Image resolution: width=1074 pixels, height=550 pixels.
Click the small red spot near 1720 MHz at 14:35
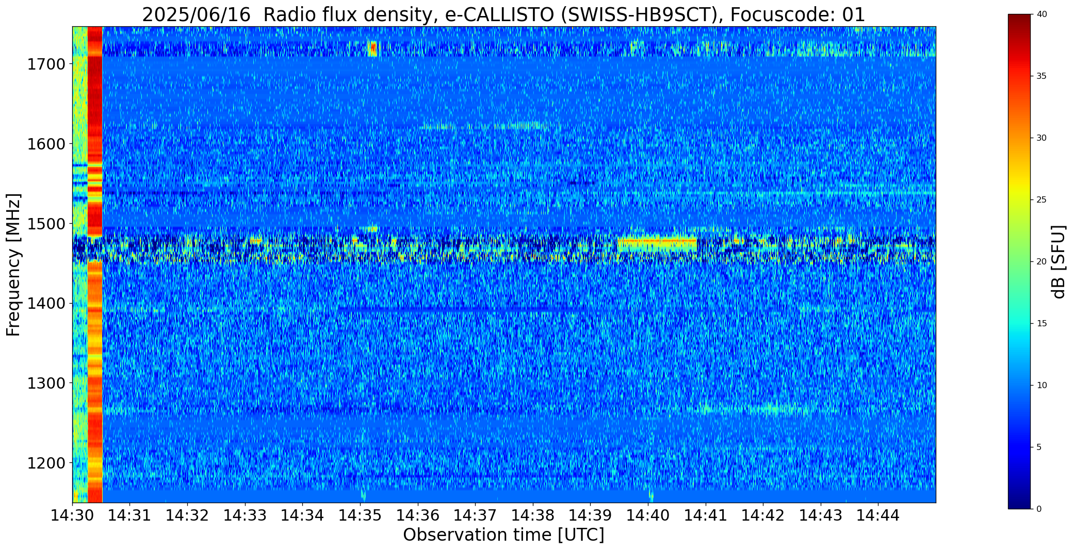point(372,48)
